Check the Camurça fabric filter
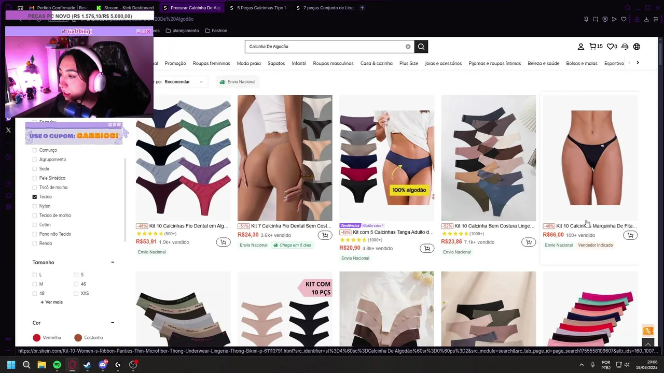Screen dimensions: 664x373 tap(35, 150)
